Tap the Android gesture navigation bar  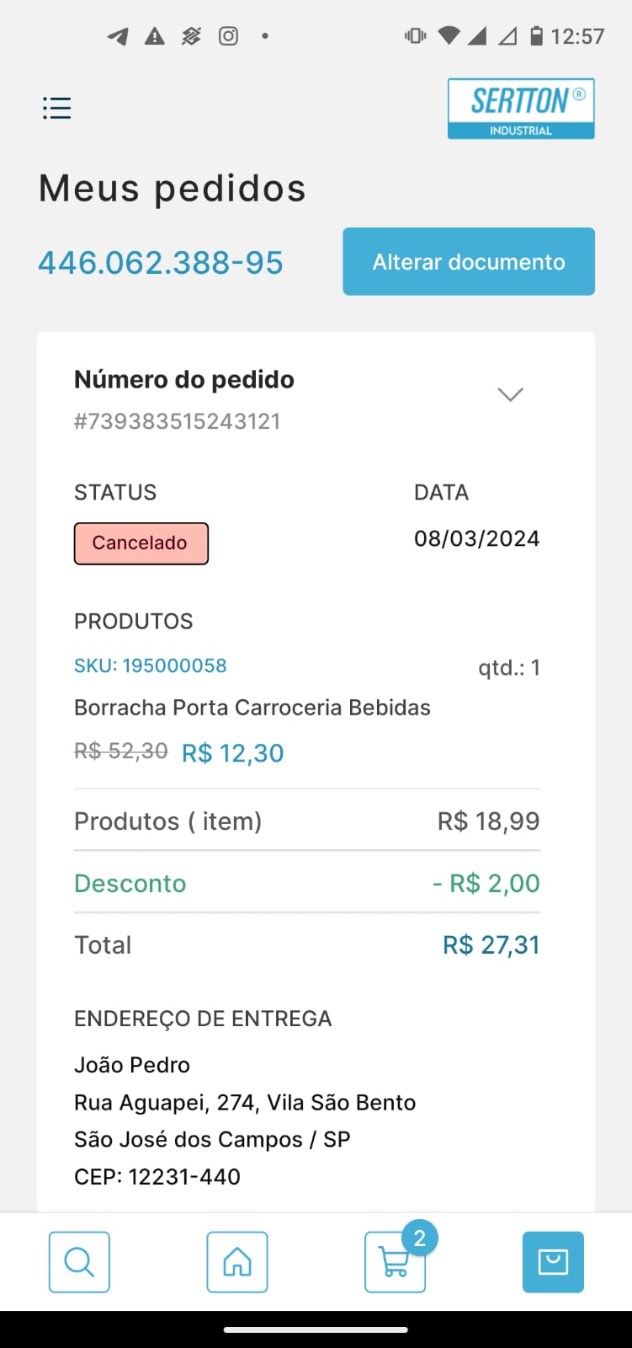pyautogui.click(x=316, y=1329)
